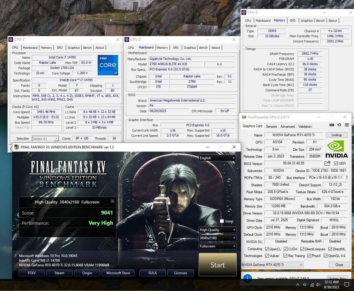The image size is (354, 291).
Task: Take a GPU-Z screenshot with camera icon
Action: coord(331,125)
